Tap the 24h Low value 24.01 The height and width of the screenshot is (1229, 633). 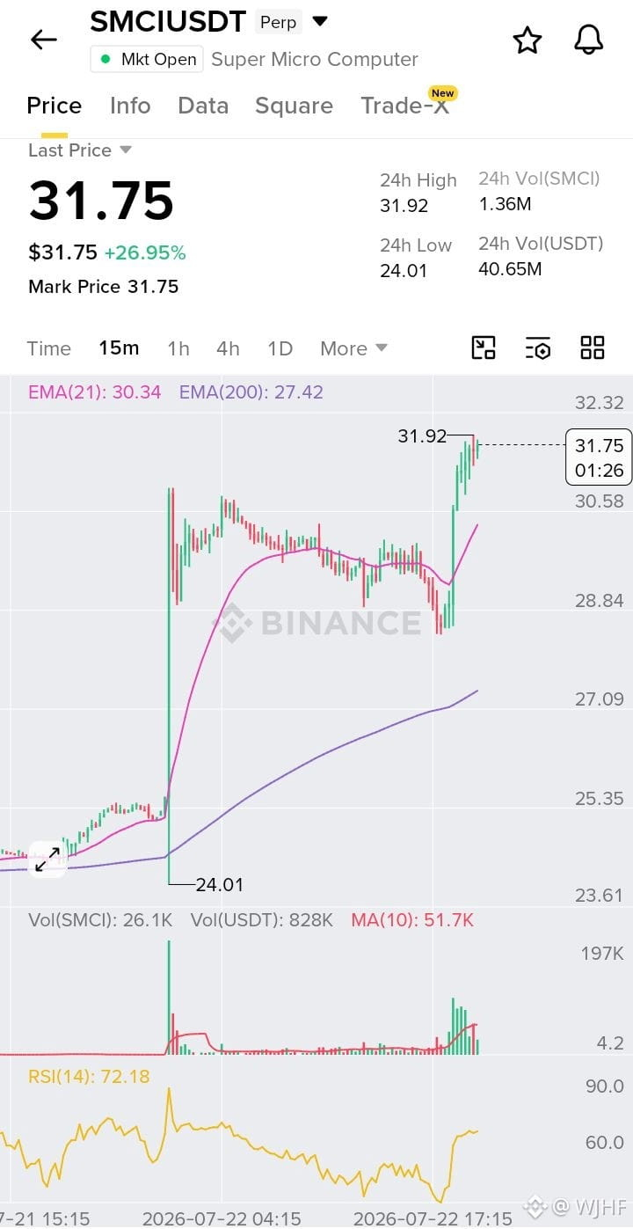tap(404, 271)
